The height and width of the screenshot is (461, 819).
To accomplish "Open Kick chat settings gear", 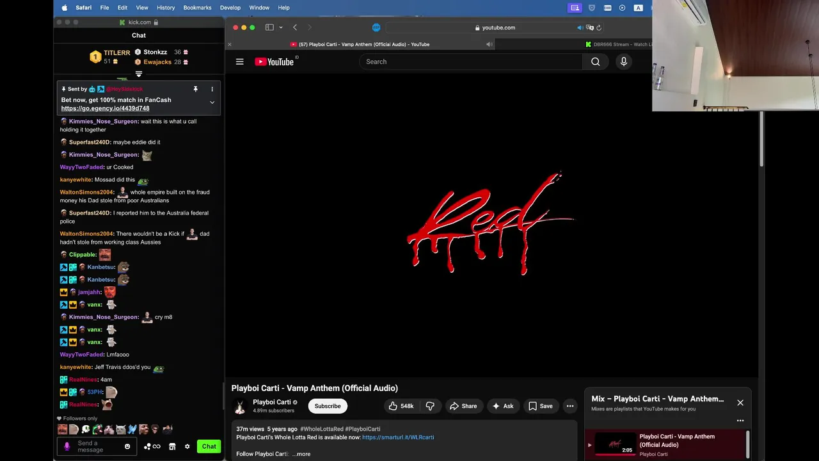I will (187, 446).
